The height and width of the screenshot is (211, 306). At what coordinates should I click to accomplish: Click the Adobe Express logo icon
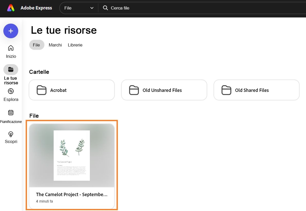tap(11, 8)
